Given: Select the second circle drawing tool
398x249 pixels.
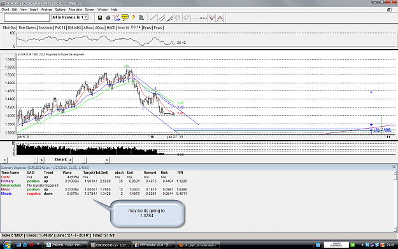Looking at the screenshot, I should [x=187, y=18].
